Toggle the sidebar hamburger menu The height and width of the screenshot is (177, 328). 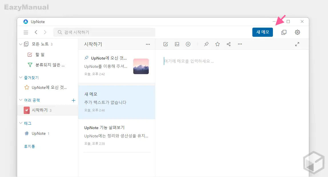click(26, 32)
